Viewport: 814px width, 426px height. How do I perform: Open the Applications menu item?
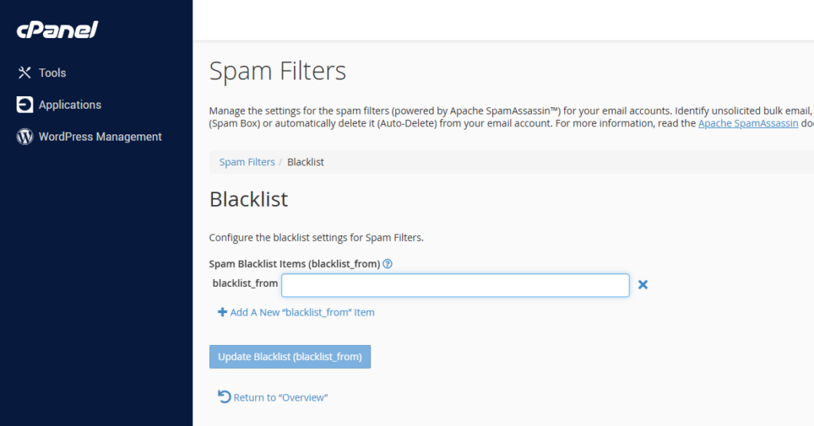point(70,105)
